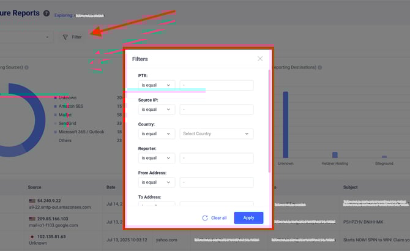Click subject PSHPZHV DNIHHMK
This screenshot has width=410, height=251.
pyautogui.click(x=363, y=222)
